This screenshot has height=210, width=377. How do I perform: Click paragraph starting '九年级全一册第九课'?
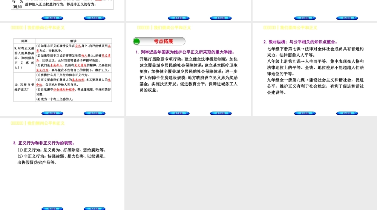(315, 86)
